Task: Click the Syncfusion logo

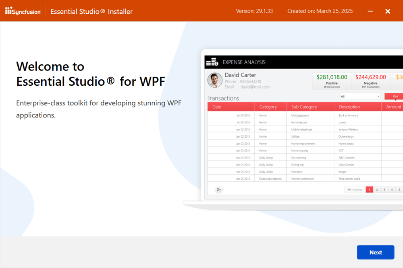Action: (23, 11)
